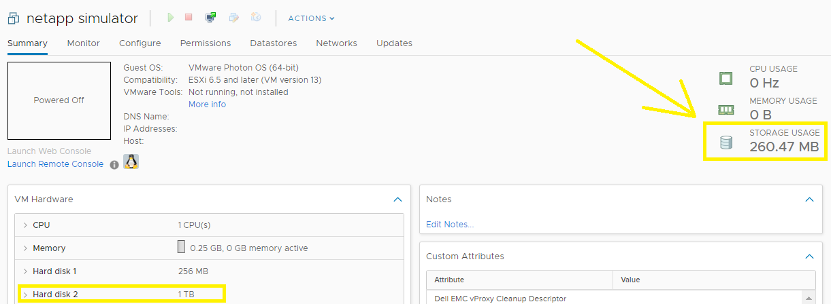Click the 1 TB size of Hard disk 2
831x304 pixels.
point(185,294)
